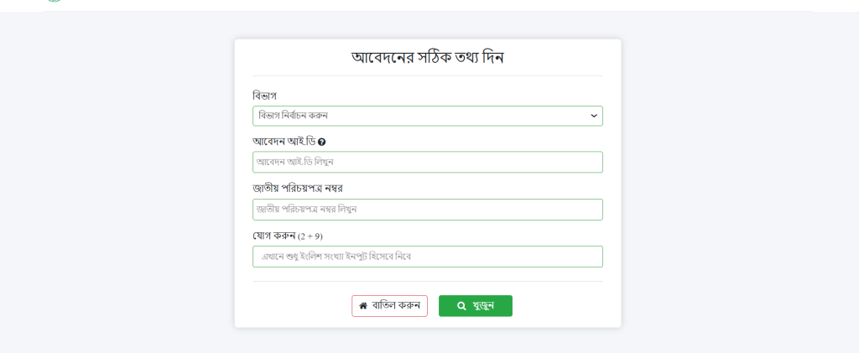Screen dimensions: 859x353
Task: Focus the আবেদন আই.ডি লিখুন input field
Action: coord(427,162)
